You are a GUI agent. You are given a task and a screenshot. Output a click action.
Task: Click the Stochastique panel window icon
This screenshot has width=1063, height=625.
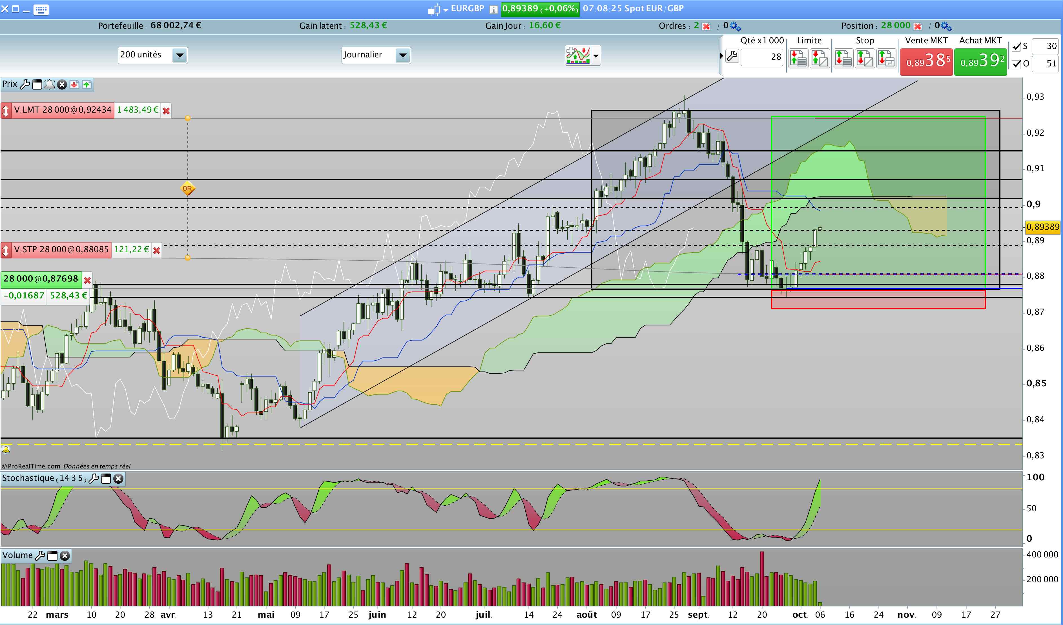click(x=106, y=479)
